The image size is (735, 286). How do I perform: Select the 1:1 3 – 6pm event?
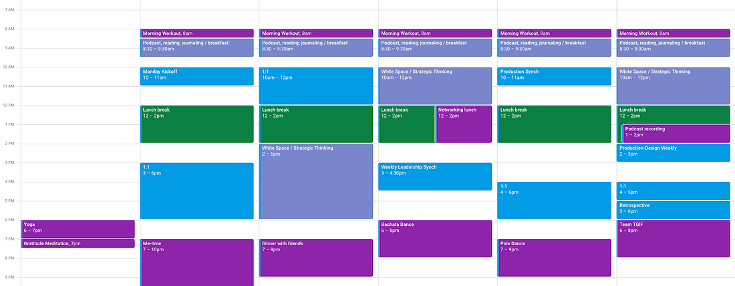pyautogui.click(x=197, y=191)
